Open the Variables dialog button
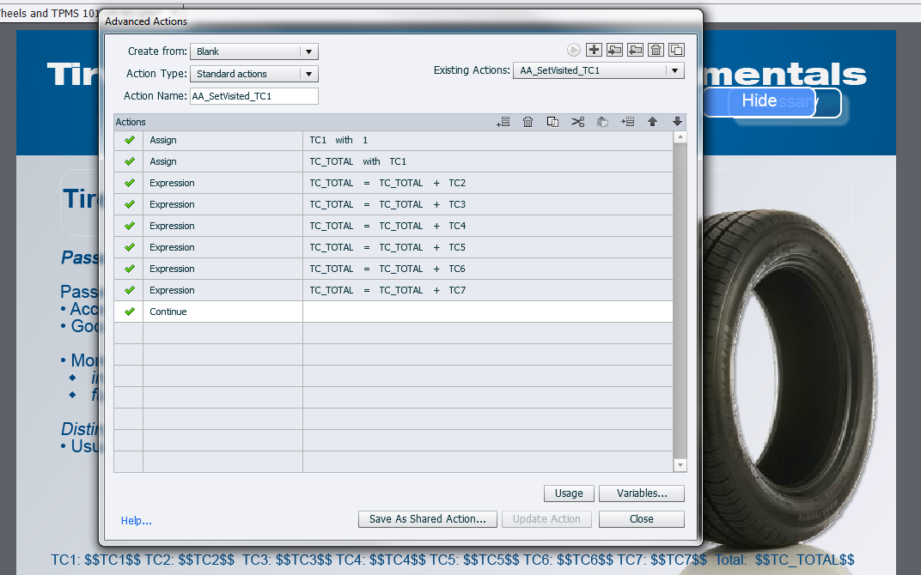Viewport: 921px width, 575px height. click(x=642, y=493)
